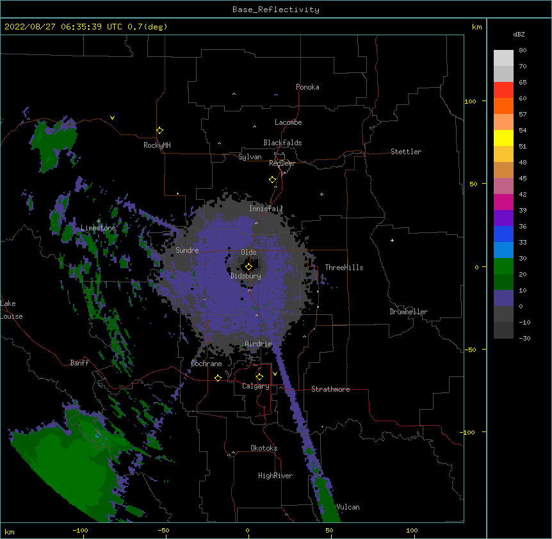Click the Banff label
Image resolution: width=552 pixels, height=539 pixels.
pos(79,363)
